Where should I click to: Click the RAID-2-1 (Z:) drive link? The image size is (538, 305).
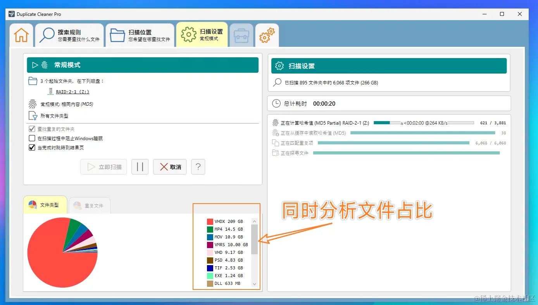[x=72, y=92]
